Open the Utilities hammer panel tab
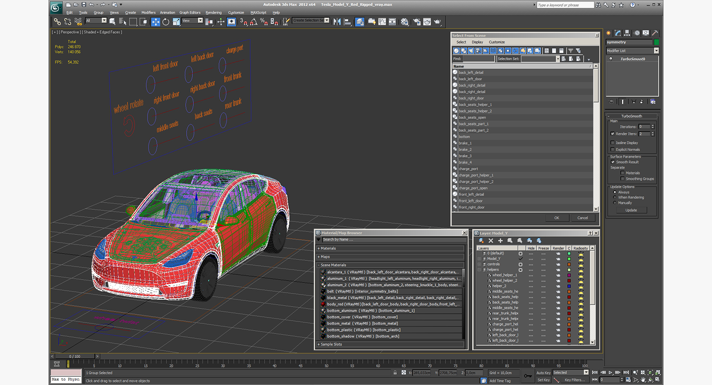This screenshot has height=385, width=712. [655, 33]
